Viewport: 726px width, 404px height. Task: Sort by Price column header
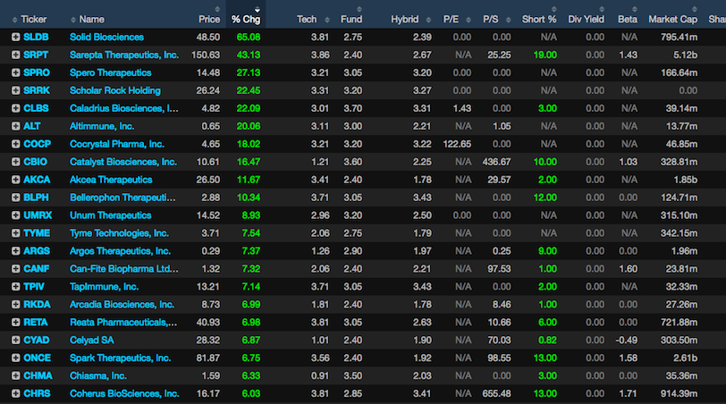coord(209,20)
